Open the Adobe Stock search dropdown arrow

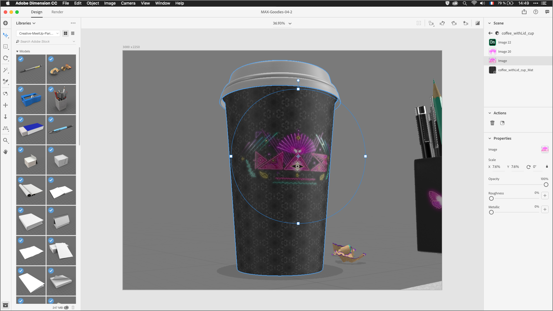(74, 41)
